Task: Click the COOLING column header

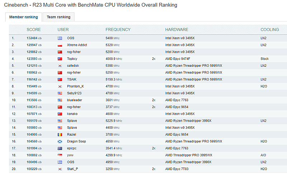Action: [x=270, y=30]
